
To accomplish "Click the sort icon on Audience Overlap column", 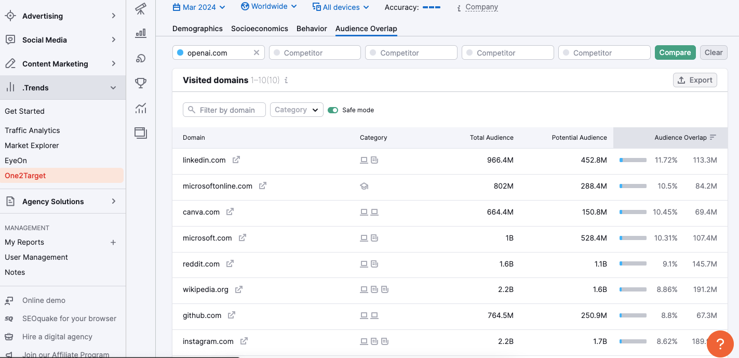I will 713,138.
